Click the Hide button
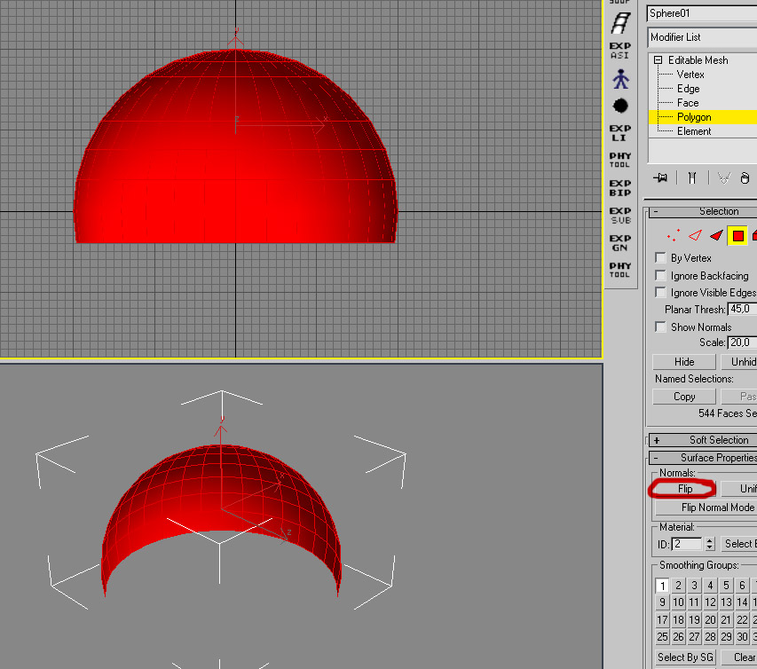Image resolution: width=757 pixels, height=669 pixels. tap(684, 361)
